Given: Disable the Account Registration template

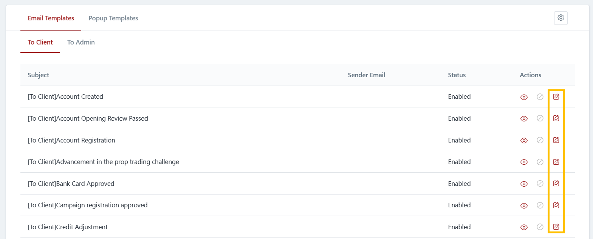Looking at the screenshot, I should (540, 140).
